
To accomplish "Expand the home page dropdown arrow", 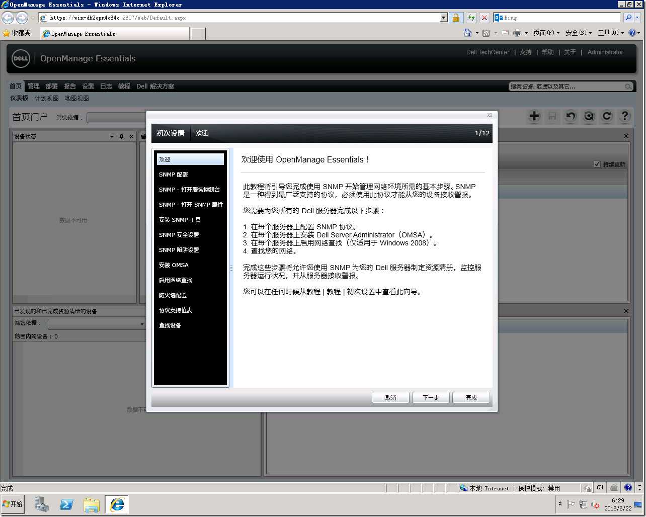I will point(477,33).
